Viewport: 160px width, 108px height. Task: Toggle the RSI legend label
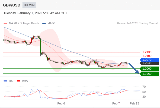11,81
